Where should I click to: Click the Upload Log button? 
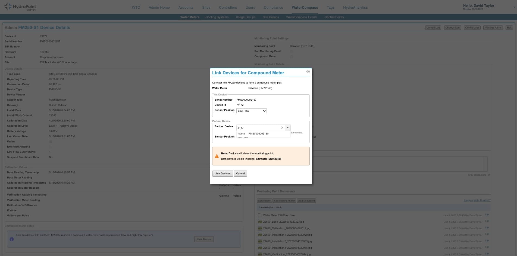point(433,28)
